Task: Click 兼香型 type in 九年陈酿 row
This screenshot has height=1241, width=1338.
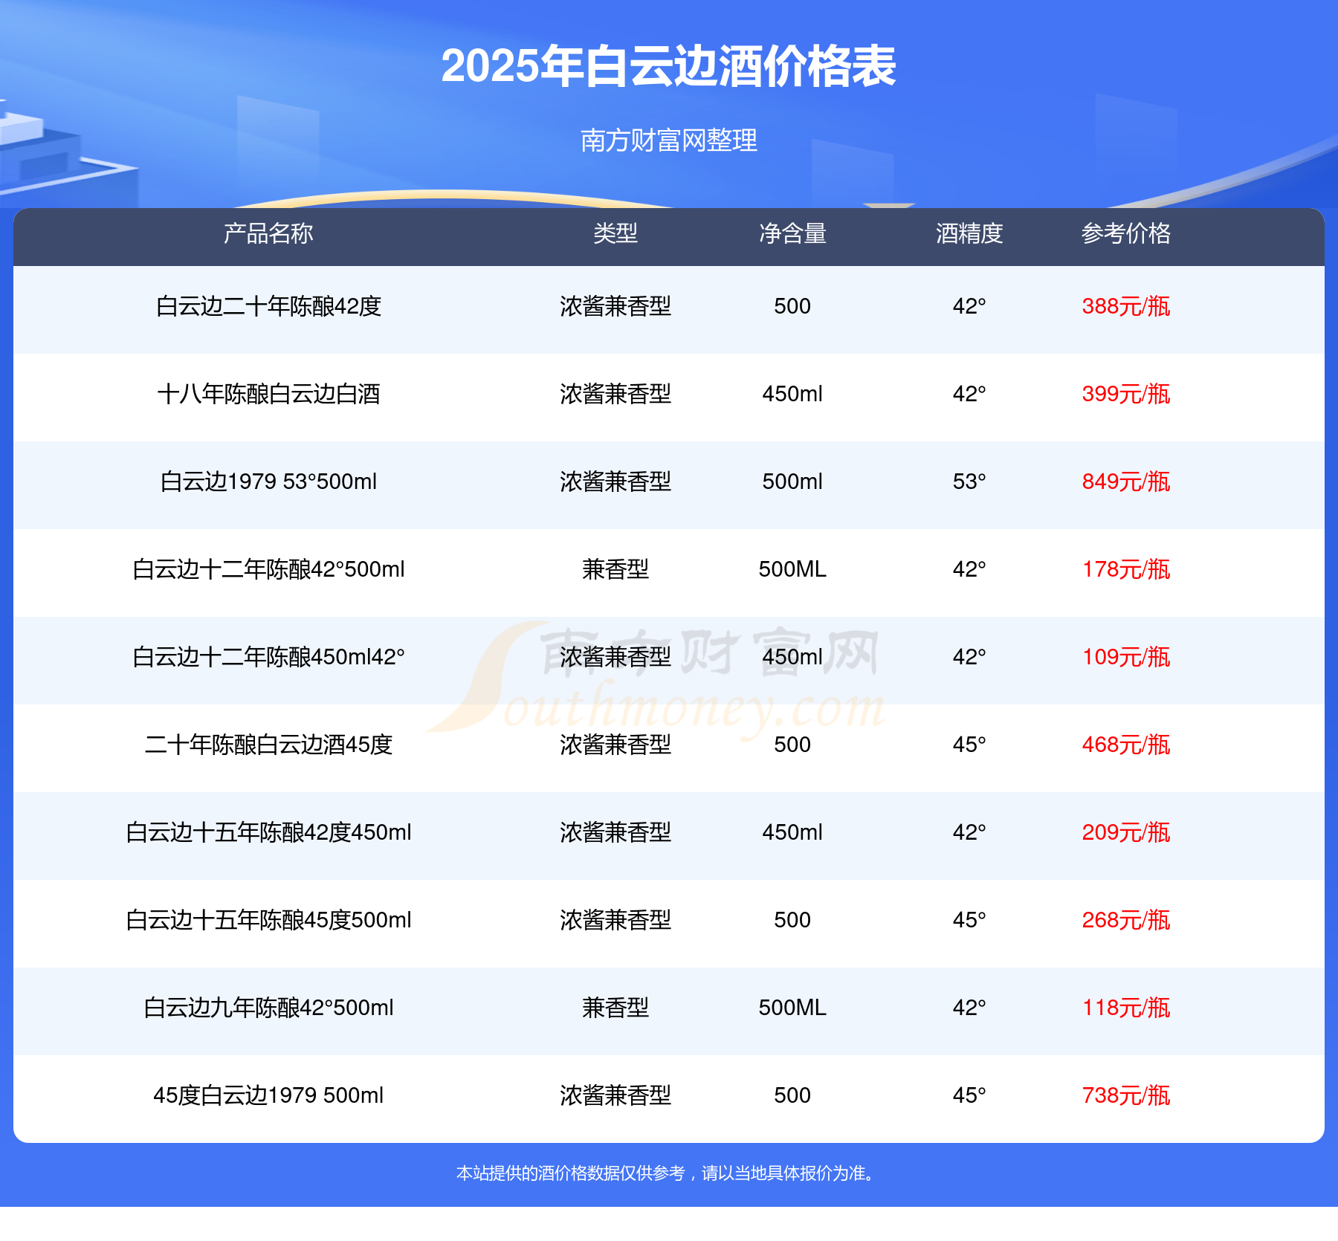Action: [x=615, y=1008]
